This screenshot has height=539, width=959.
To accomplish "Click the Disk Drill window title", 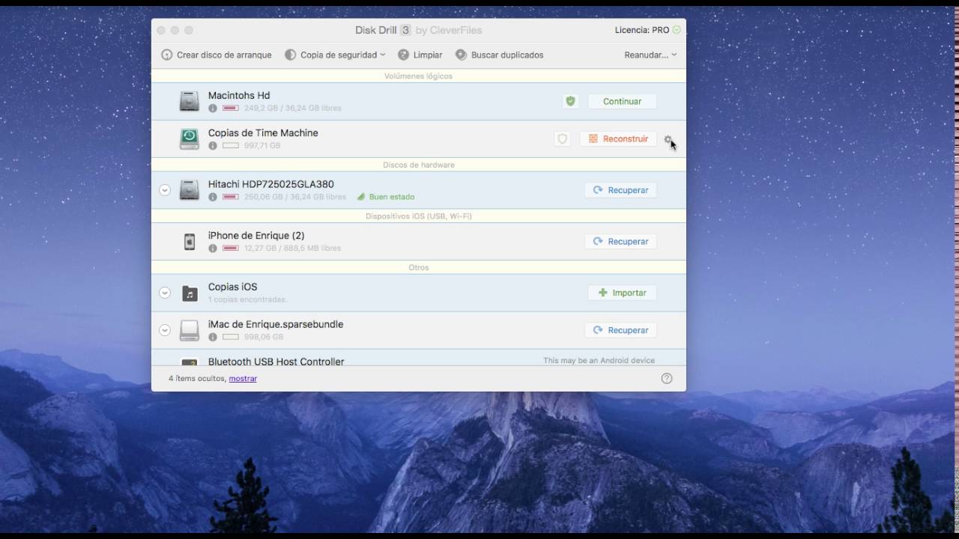I will click(x=418, y=30).
